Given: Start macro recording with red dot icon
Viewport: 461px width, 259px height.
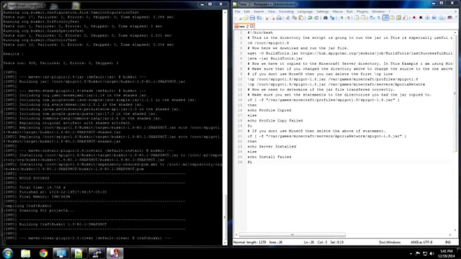Looking at the screenshot, I should pyautogui.click(x=414, y=18).
